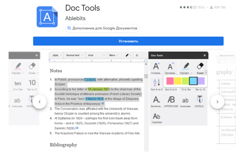This screenshot has width=236, height=157.
Task: Apply lowercase in the Doc Tools panel
Action: 185,100
